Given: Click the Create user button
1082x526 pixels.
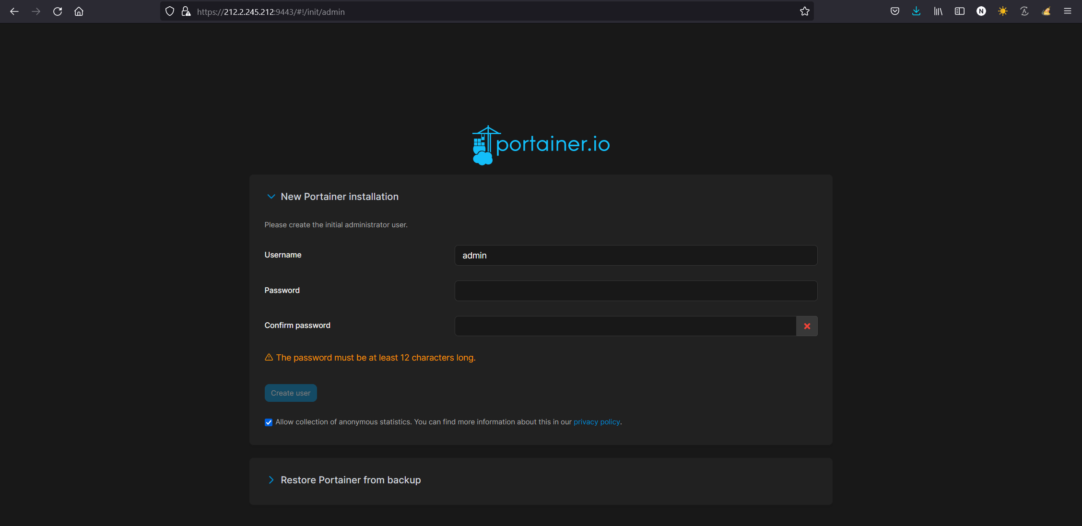Looking at the screenshot, I should pyautogui.click(x=291, y=393).
